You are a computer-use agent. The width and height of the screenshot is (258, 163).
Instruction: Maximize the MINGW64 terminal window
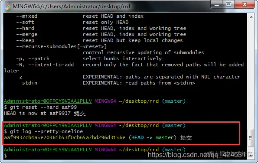pos(229,5)
